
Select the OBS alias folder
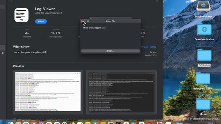coord(204,55)
